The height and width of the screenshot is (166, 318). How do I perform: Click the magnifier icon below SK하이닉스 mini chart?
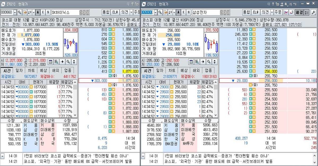(68, 62)
